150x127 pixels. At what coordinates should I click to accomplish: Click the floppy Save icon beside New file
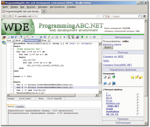click(12, 37)
